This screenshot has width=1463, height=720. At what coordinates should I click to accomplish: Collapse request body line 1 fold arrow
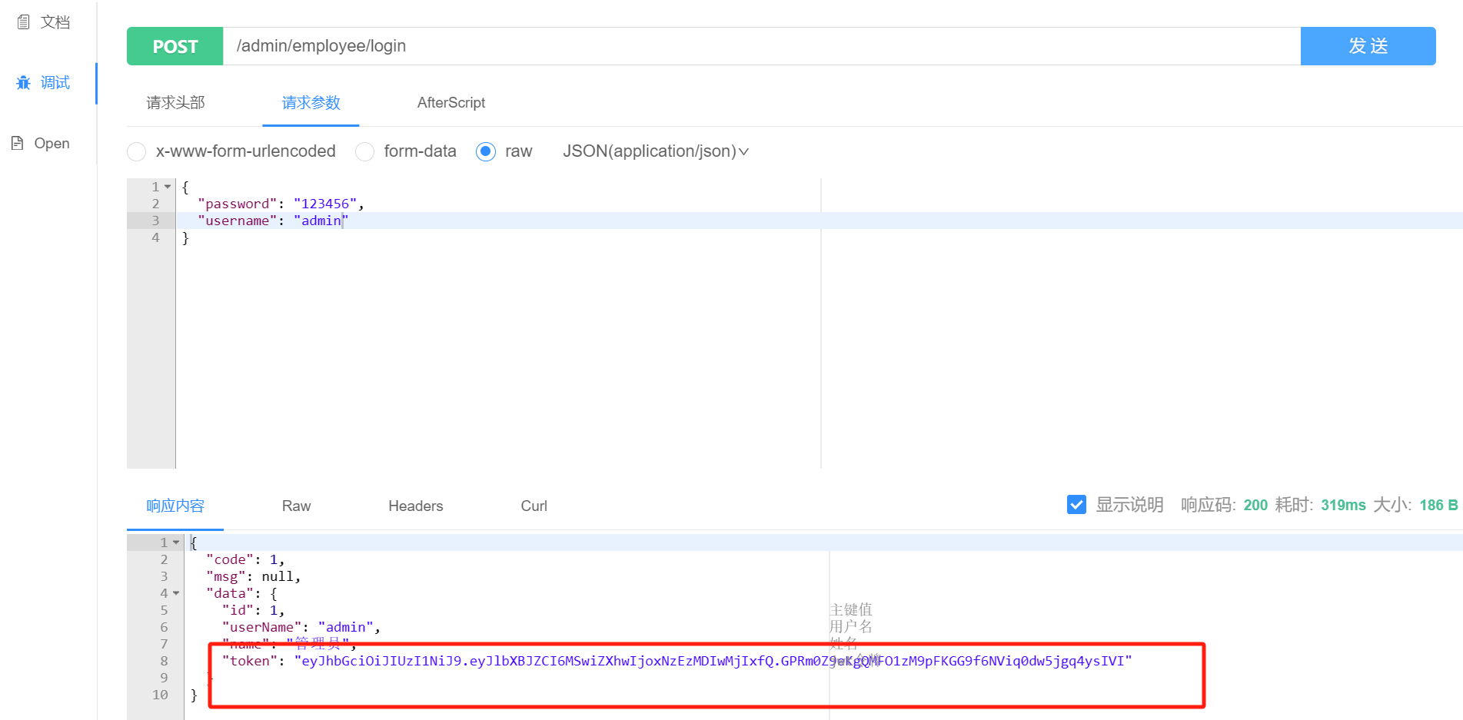pos(168,187)
